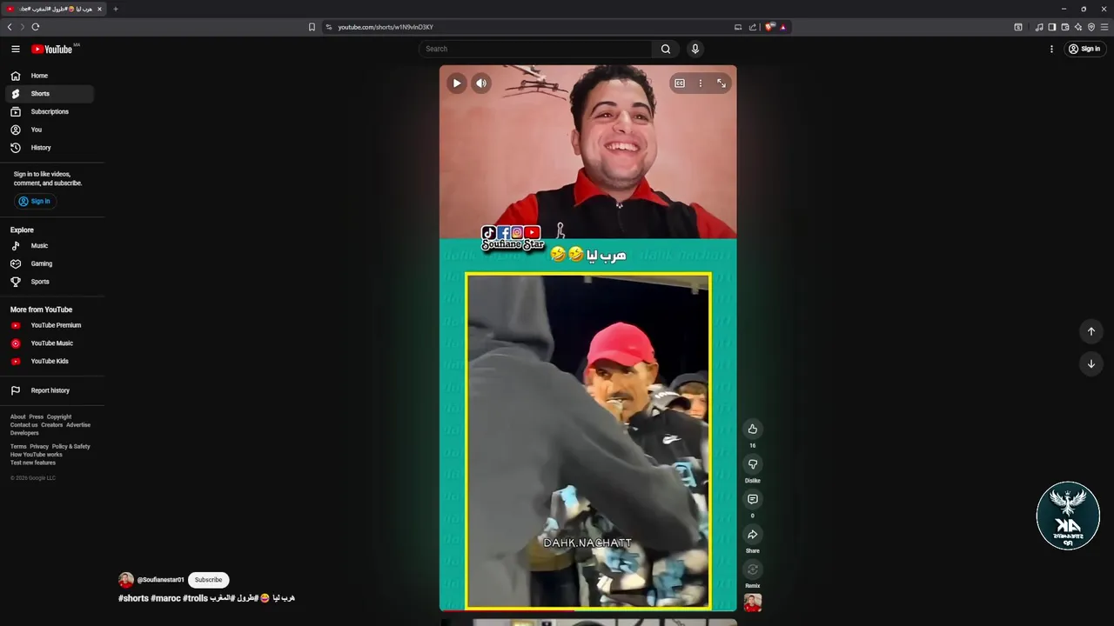Viewport: 1114px width, 626px height.
Task: Click the Press footer link
Action: pos(36,416)
